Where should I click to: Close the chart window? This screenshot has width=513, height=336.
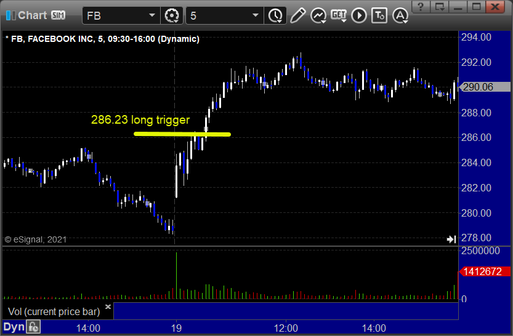coord(495,6)
